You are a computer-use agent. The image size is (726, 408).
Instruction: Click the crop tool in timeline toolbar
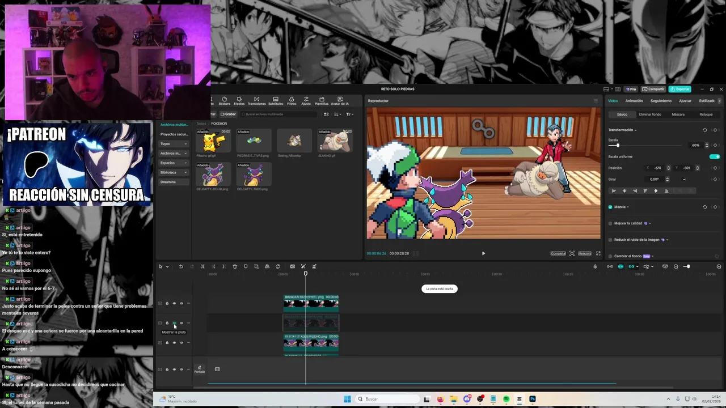click(256, 266)
